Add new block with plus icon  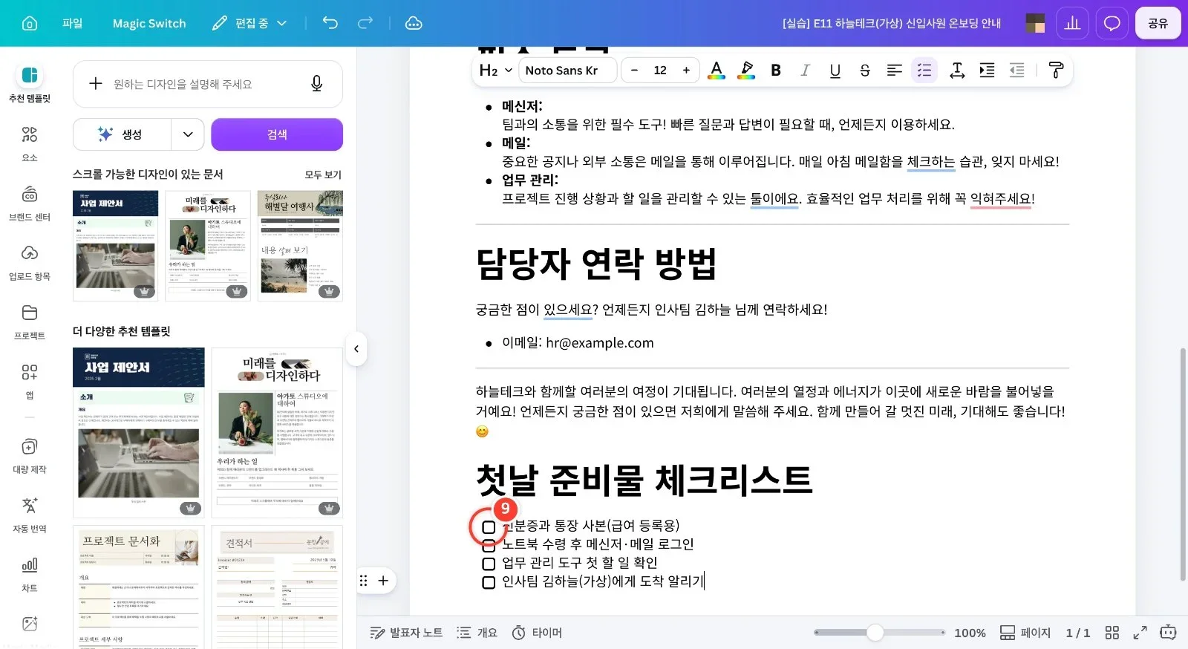click(x=383, y=581)
